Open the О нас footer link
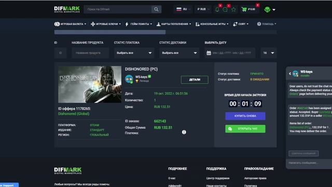Screen dimensions: 332x187 (x=172, y=178)
